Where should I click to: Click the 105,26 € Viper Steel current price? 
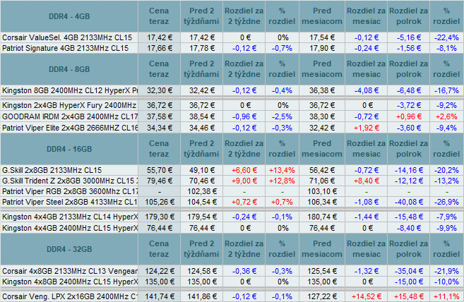point(160,202)
